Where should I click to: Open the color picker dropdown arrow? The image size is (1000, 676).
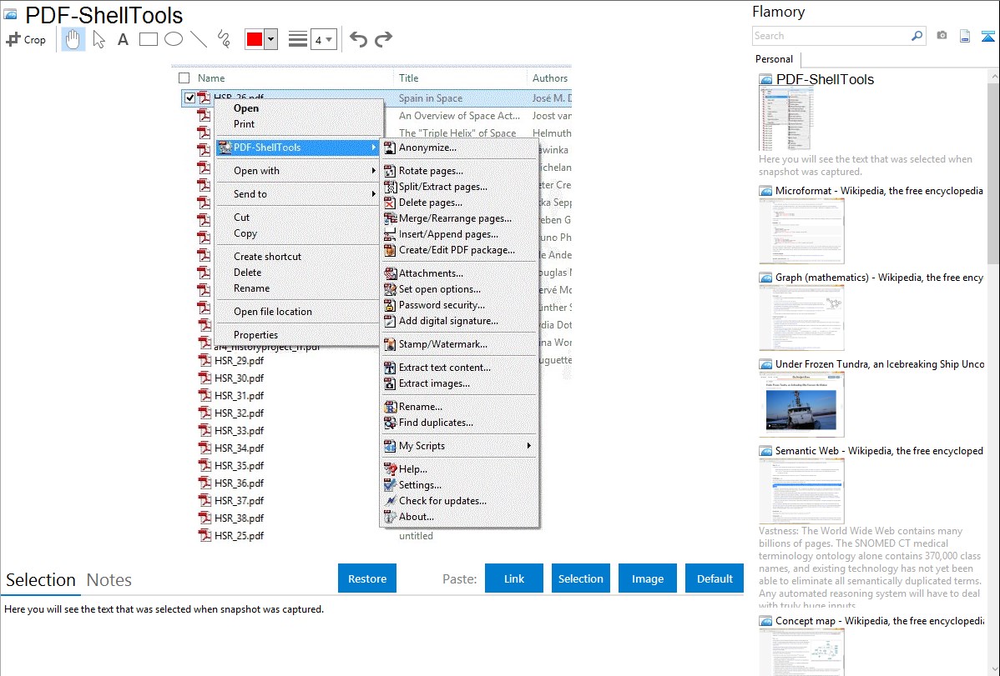[x=270, y=39]
